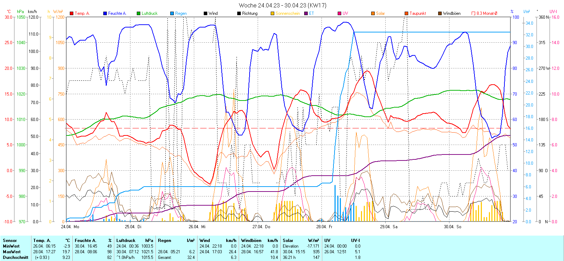The width and height of the screenshot is (564, 261).
Task: Click maximum humidity value '98'
Action: tap(109, 252)
